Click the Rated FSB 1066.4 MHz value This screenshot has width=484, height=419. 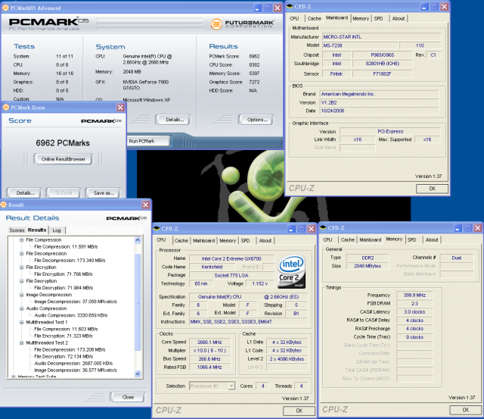(x=209, y=367)
